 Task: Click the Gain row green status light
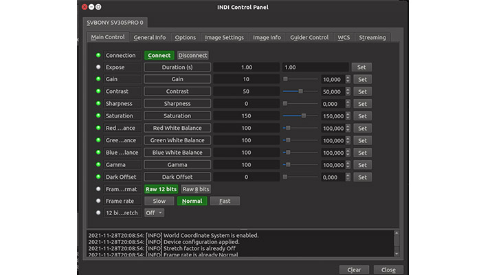[x=98, y=79]
